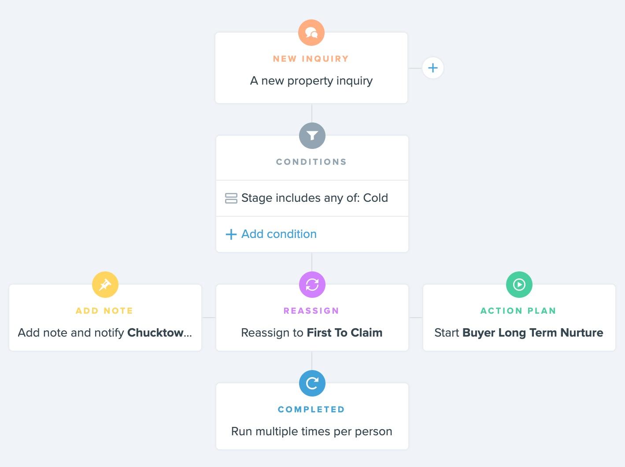Click the orange New Inquiry chat icon

pos(311,33)
